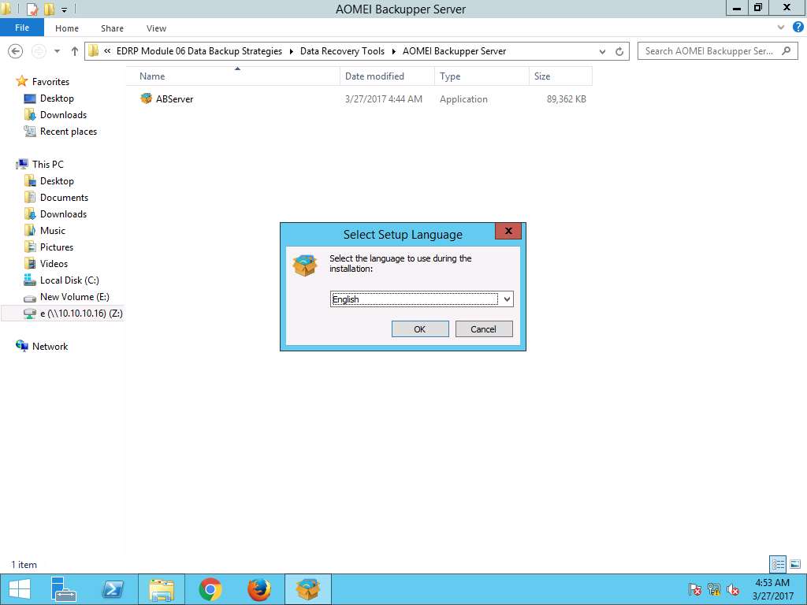Click the network status tray icon
Image resolution: width=807 pixels, height=605 pixels.
[713, 589]
